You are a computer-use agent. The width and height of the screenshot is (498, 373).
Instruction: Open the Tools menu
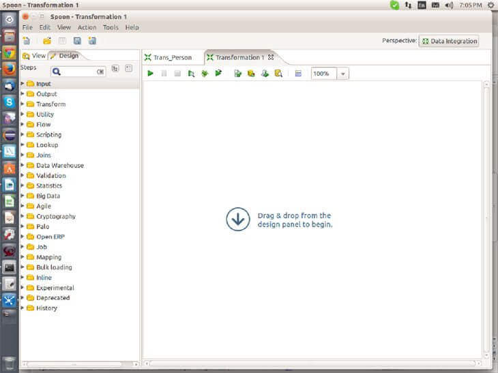pyautogui.click(x=111, y=28)
